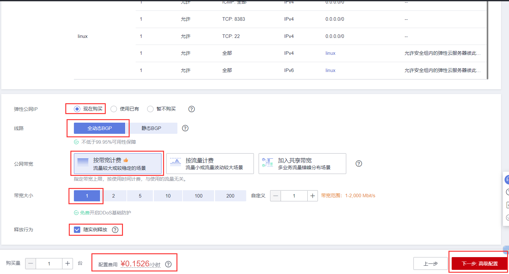Pick bandwidth size 2

coord(113,196)
